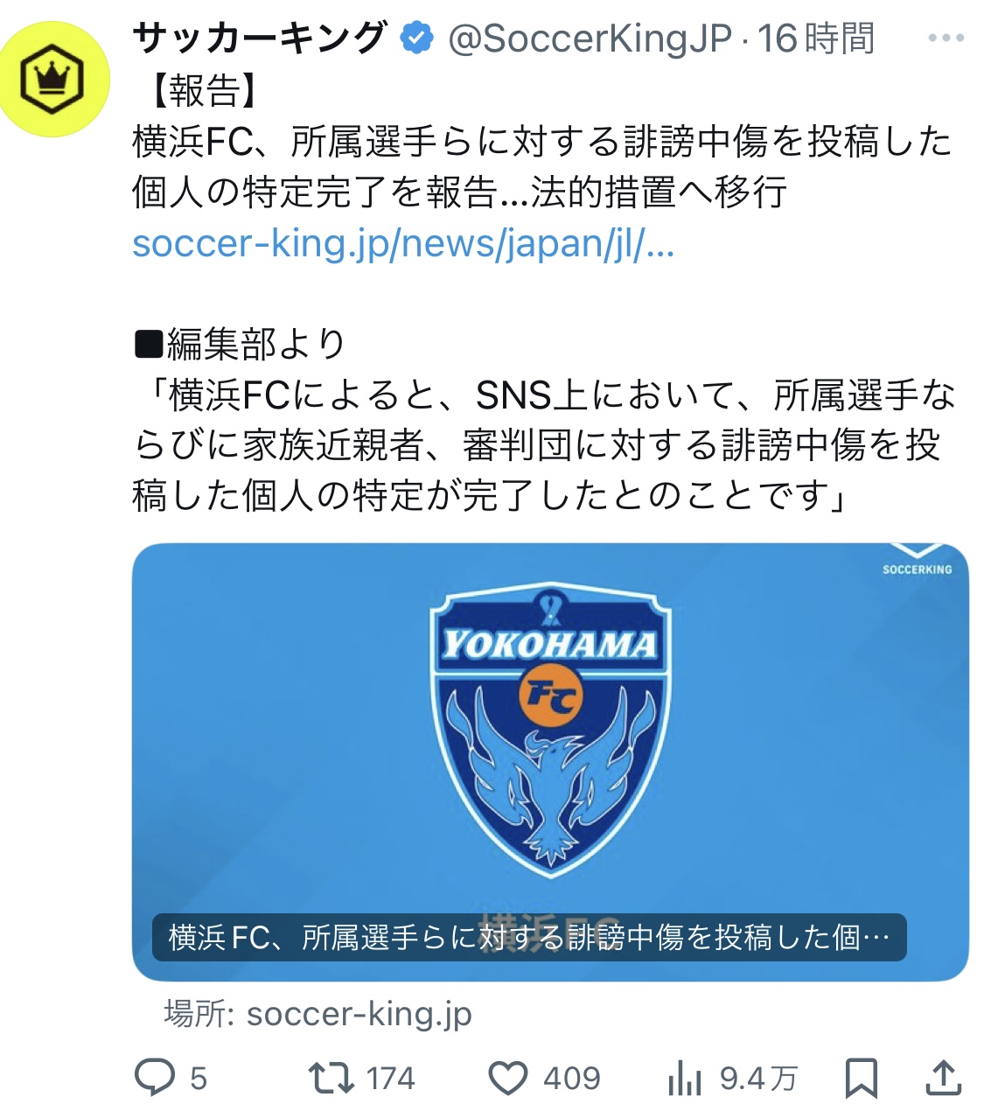
Task: Click the blue verified badge
Action: click(416, 38)
